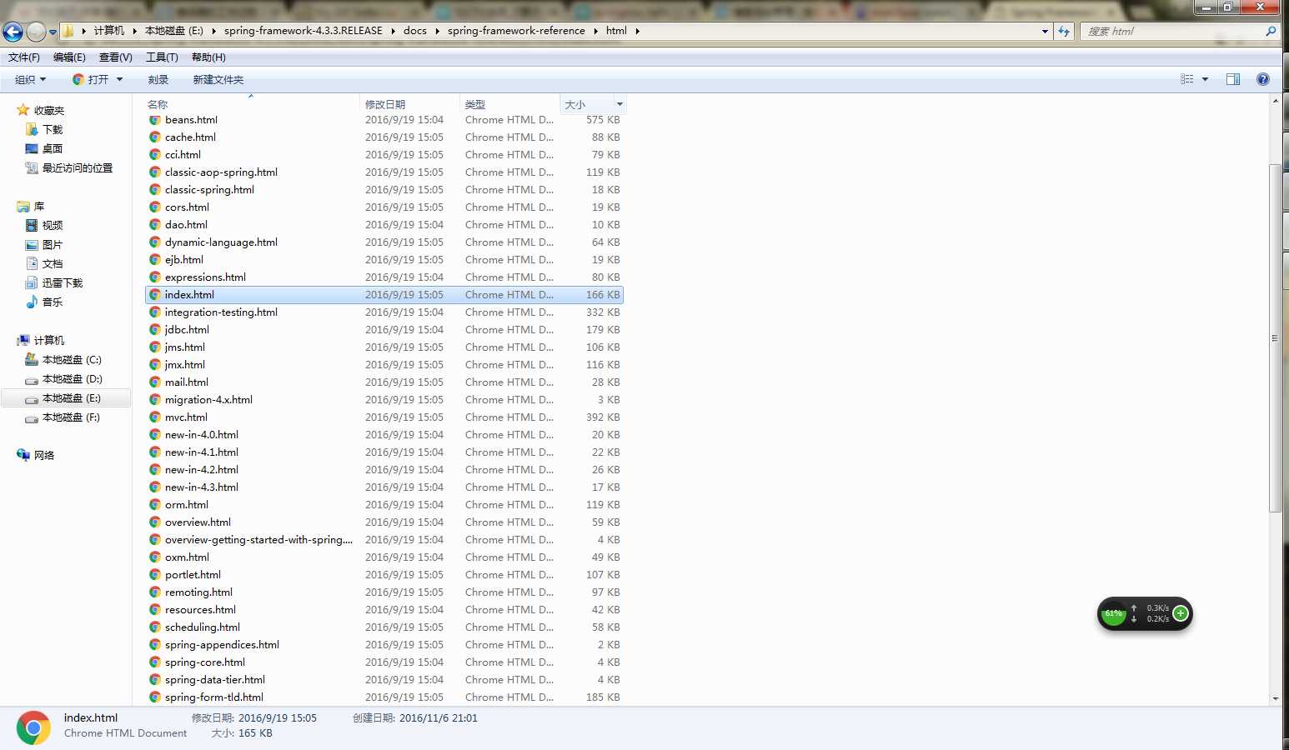Open 本地磁盘 (D:) in sidebar
This screenshot has height=750, width=1289.
pos(63,378)
